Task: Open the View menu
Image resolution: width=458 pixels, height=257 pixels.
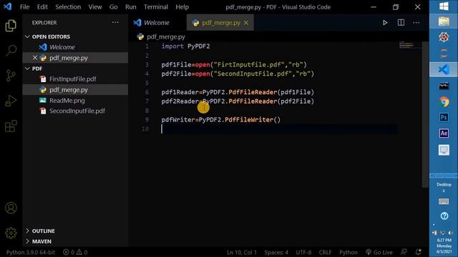Action: (95, 7)
